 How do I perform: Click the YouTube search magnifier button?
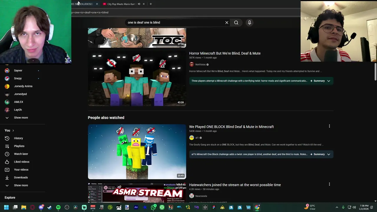(236, 22)
